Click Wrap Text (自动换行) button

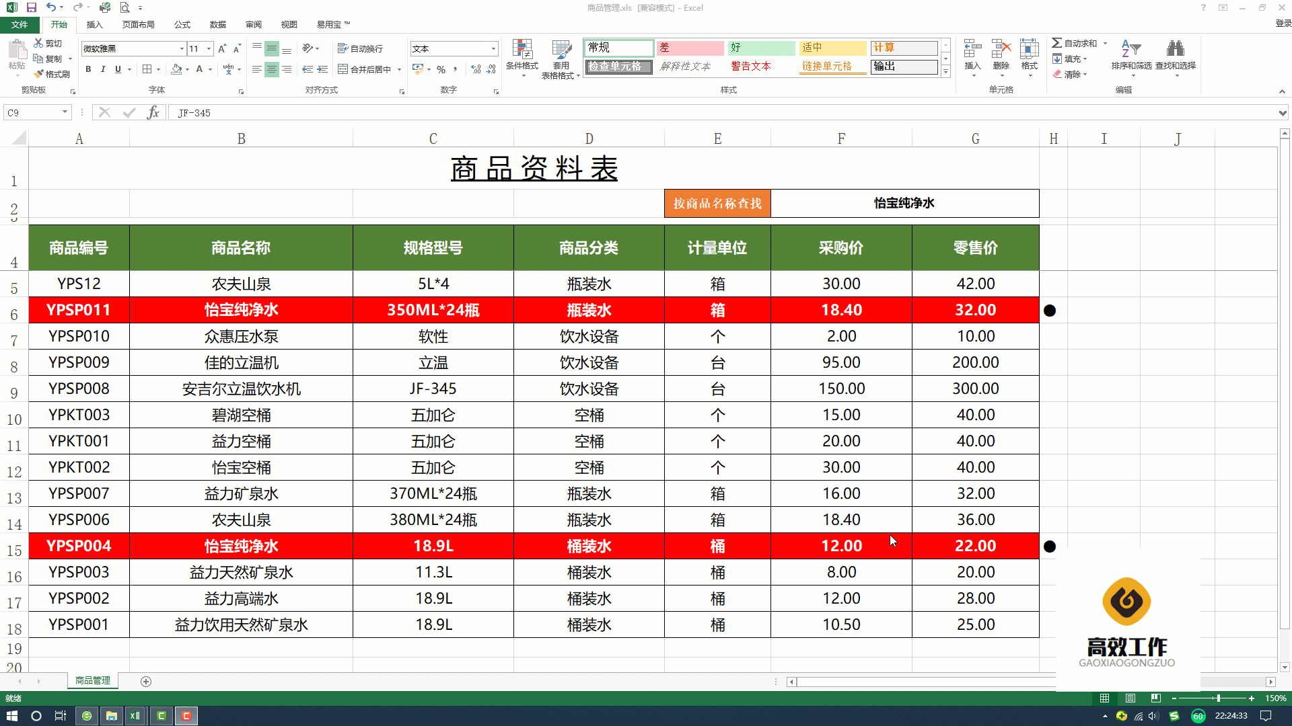click(360, 48)
